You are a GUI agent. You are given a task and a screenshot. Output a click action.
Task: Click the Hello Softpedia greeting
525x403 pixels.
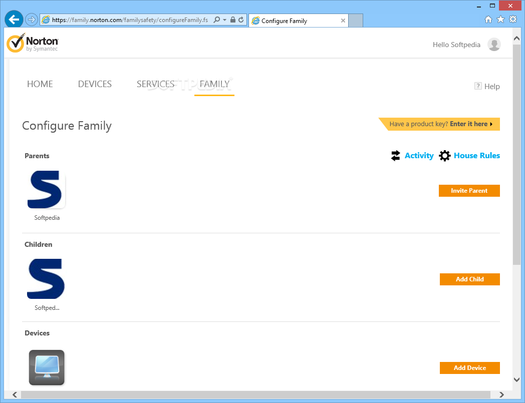456,45
